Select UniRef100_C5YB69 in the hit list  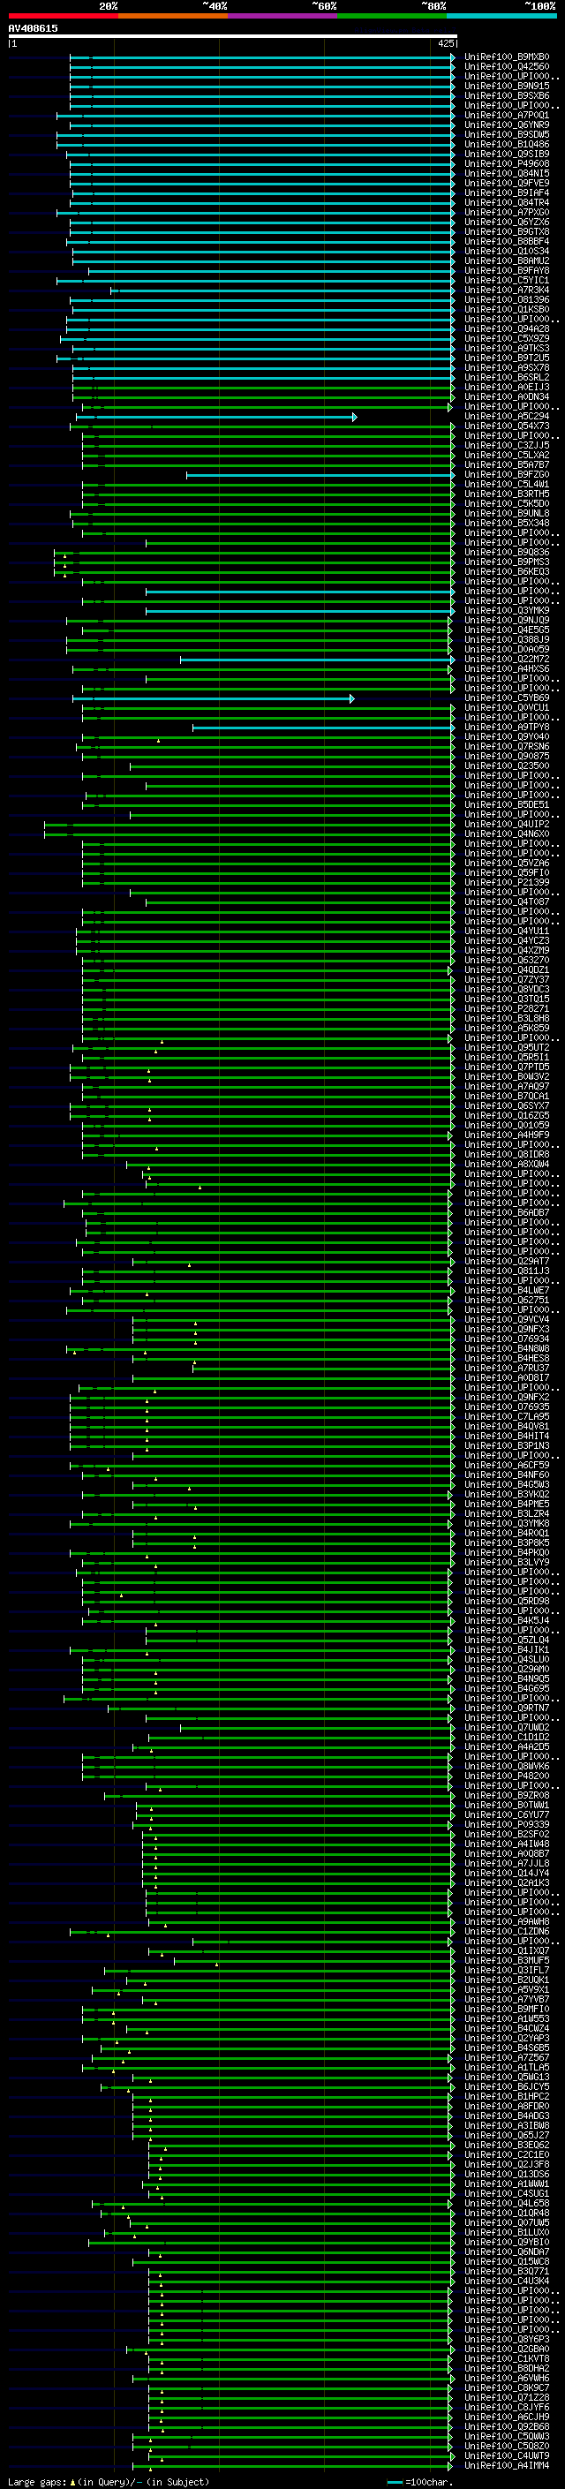(x=507, y=698)
